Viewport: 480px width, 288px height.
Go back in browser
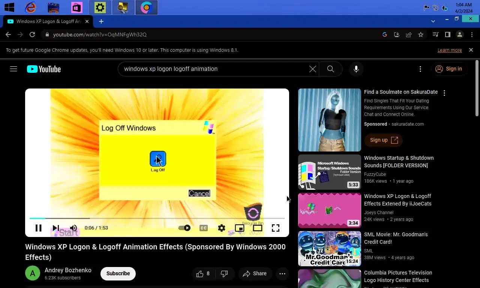[8, 34]
